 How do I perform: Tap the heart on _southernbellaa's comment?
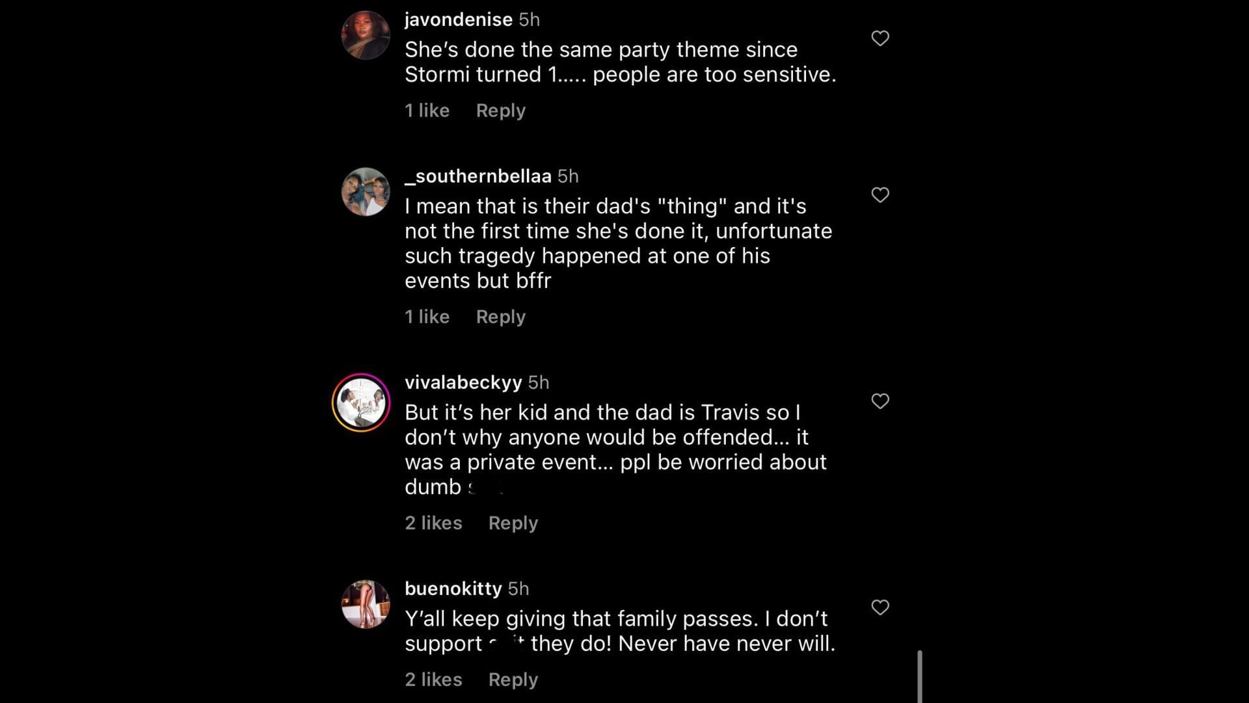click(880, 194)
